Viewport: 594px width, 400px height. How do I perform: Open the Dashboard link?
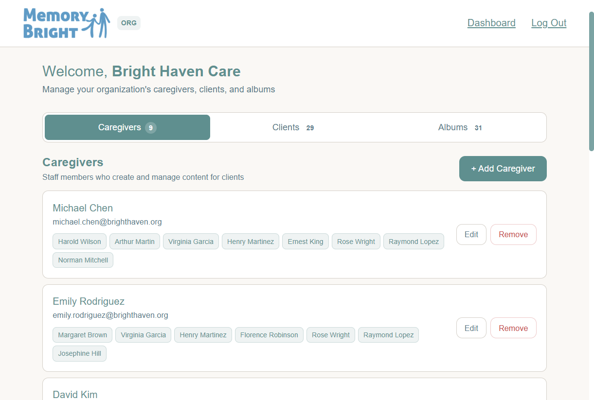491,23
